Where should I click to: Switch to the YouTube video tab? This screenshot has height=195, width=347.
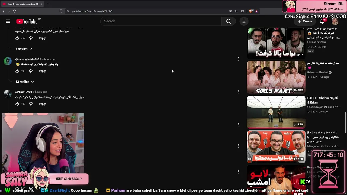22,4
